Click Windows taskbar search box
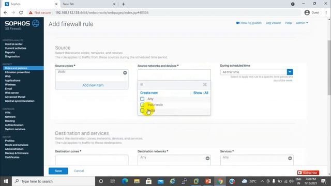Screen dimensions: 331x186 click(x=53, y=181)
